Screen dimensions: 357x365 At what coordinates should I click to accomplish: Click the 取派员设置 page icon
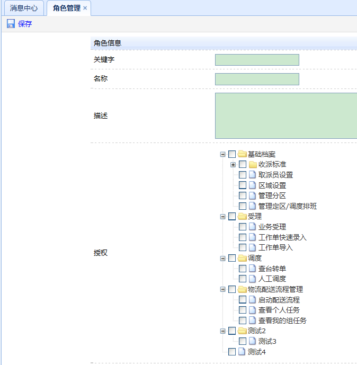[x=252, y=175]
